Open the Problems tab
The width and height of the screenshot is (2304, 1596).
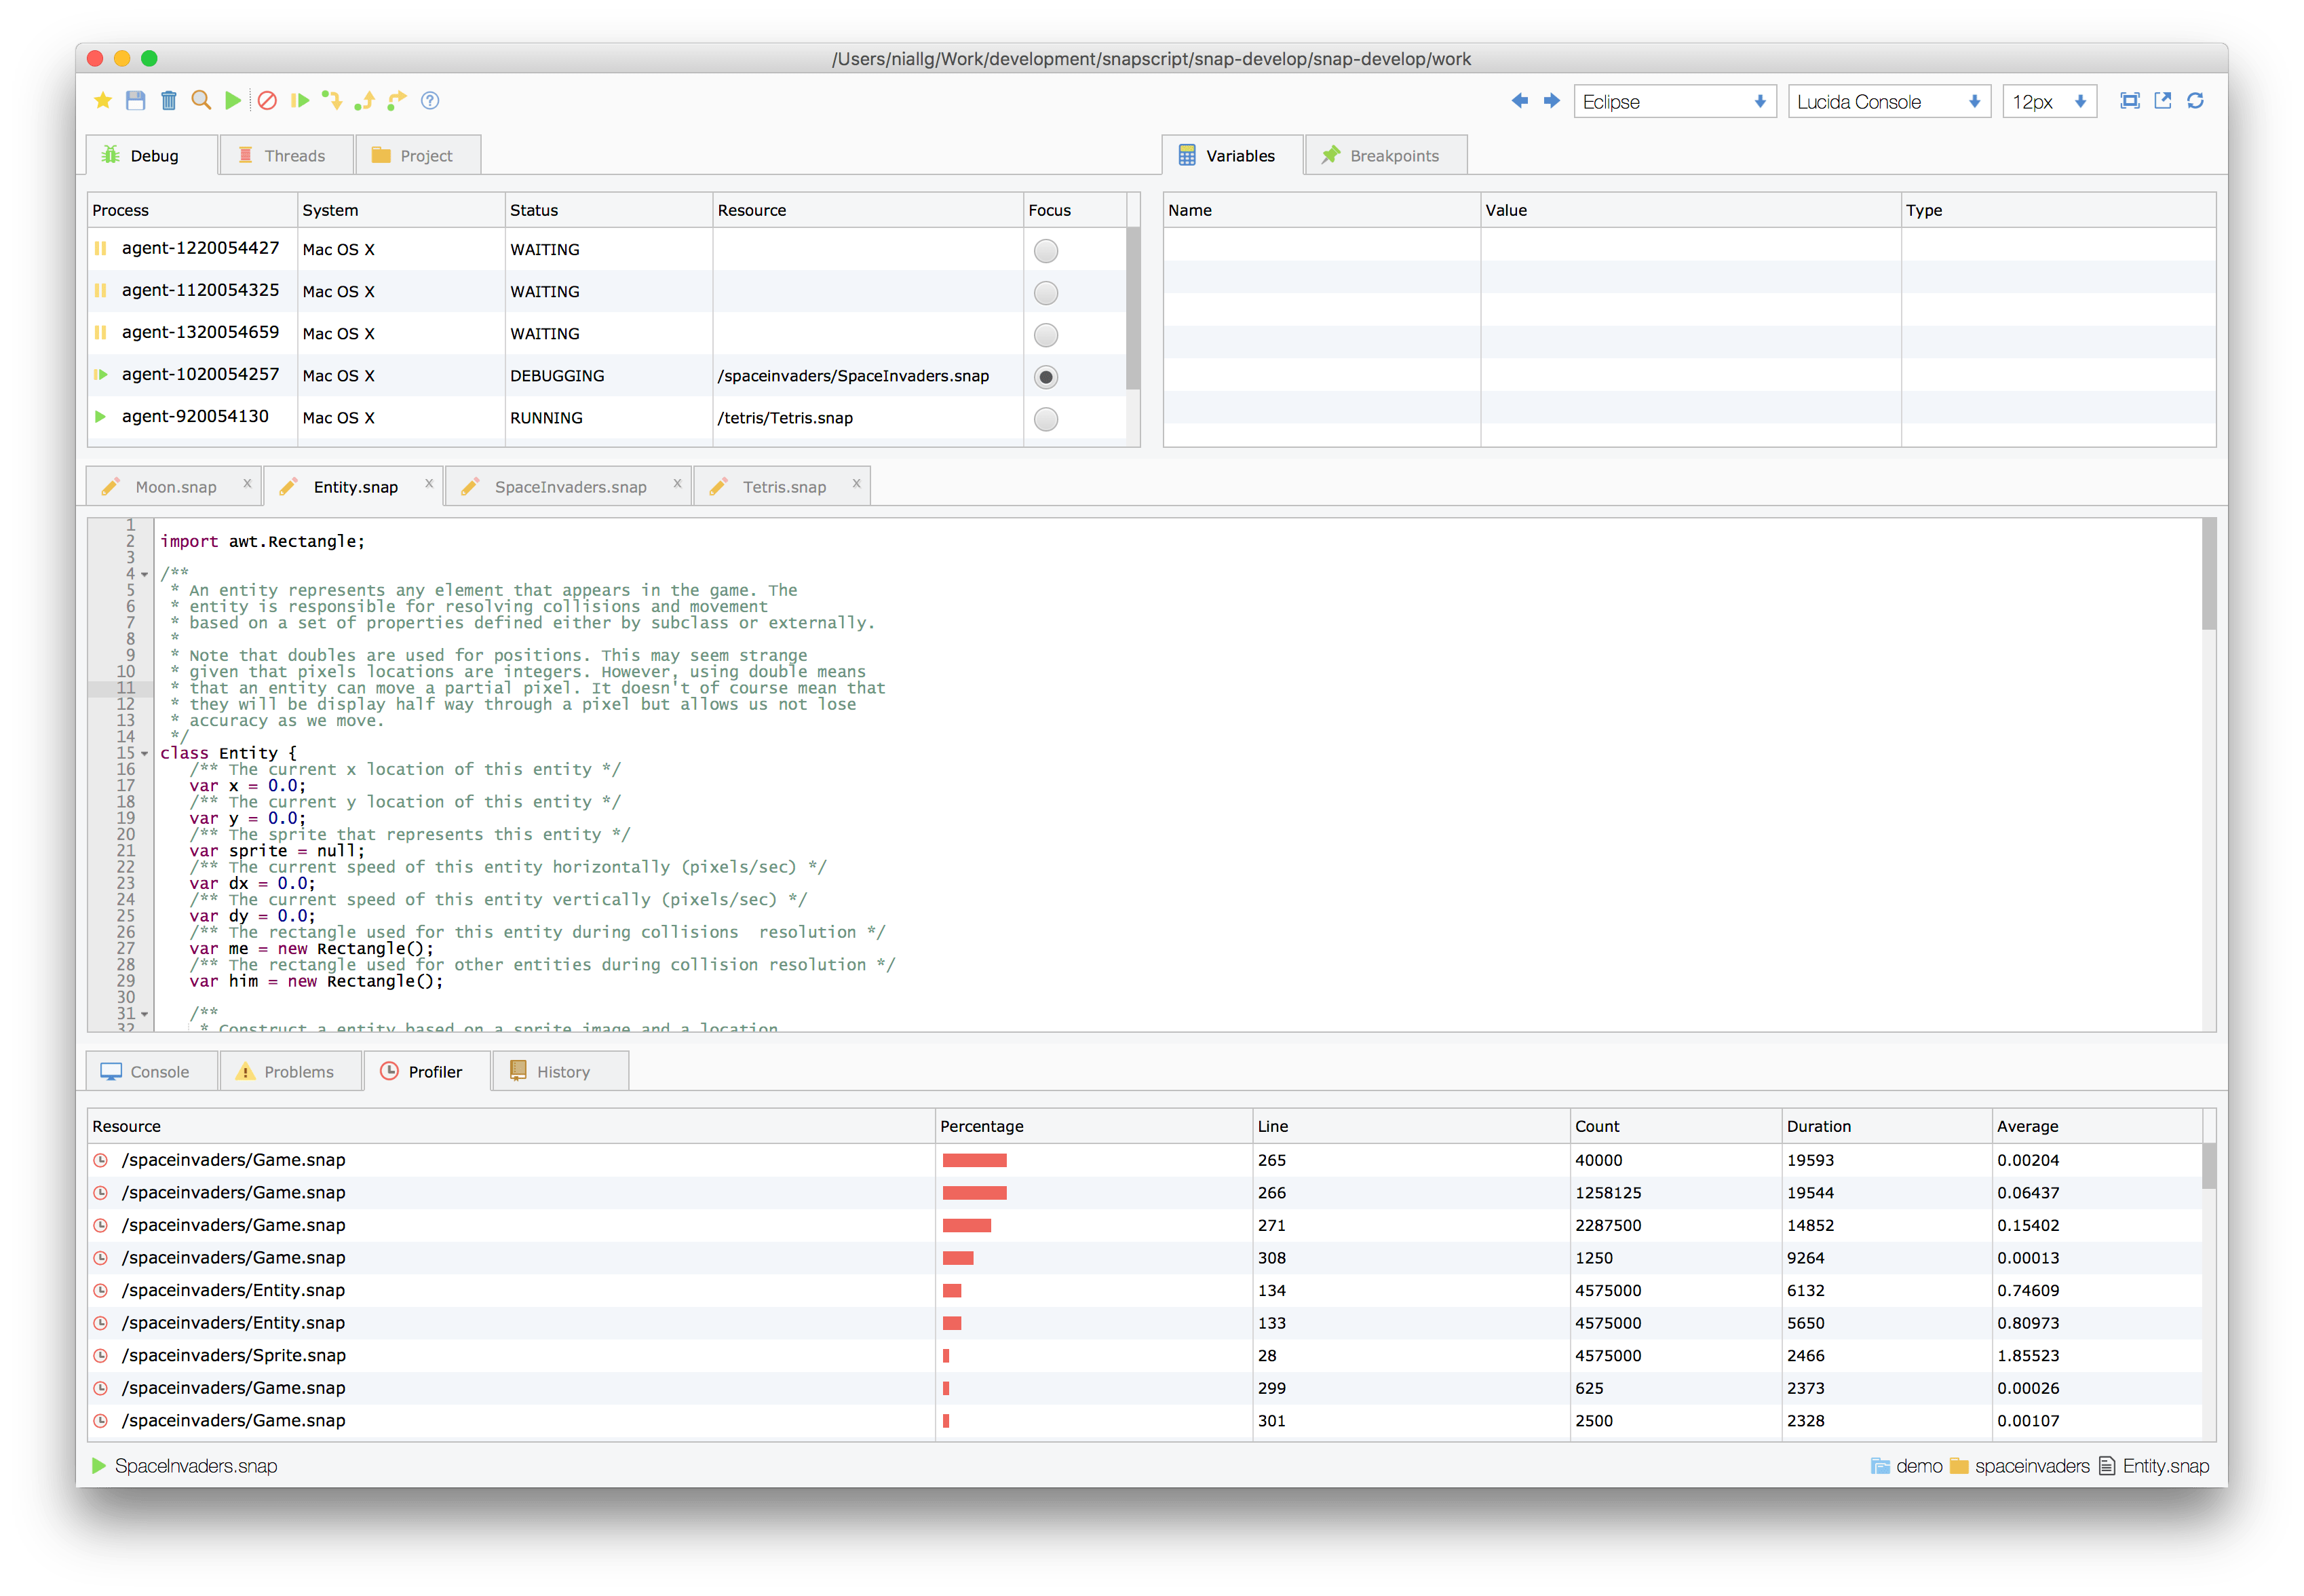(291, 1071)
